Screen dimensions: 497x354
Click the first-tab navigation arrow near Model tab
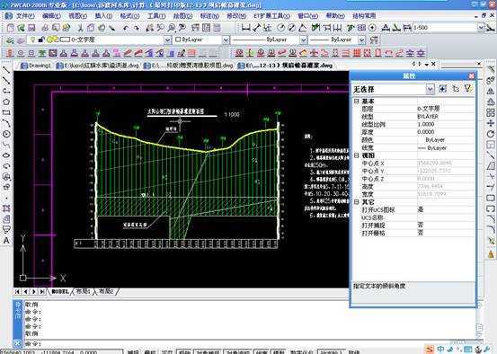pos(17,291)
